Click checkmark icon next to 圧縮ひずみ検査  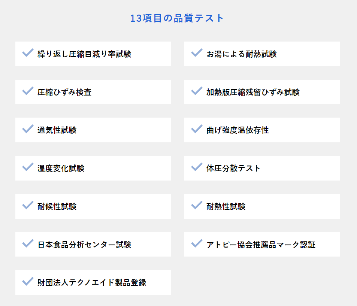click(x=28, y=91)
